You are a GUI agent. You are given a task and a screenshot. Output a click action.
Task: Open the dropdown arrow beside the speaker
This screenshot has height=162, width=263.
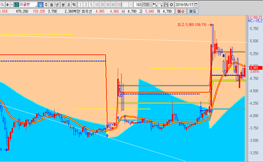tap(12, 5)
